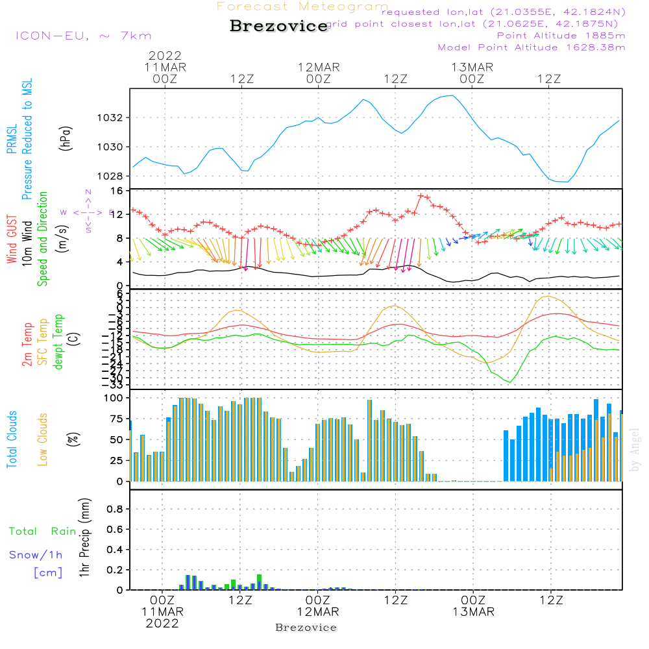Click the Low Clouds legend label
649x649 pixels.
coord(43,439)
